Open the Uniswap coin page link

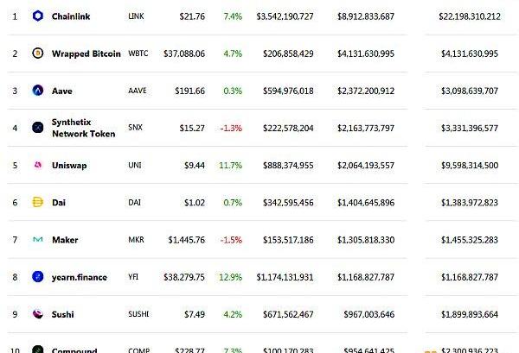(69, 165)
